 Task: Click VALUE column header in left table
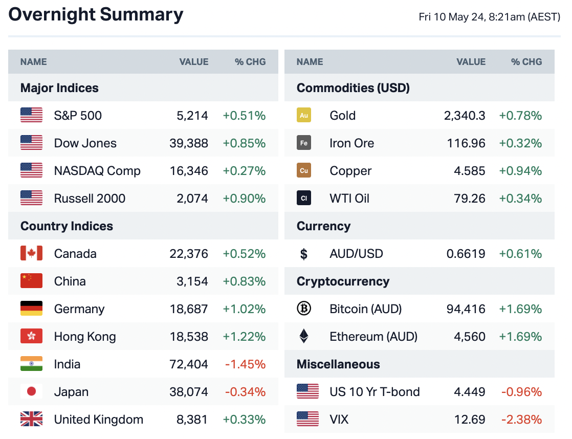pyautogui.click(x=193, y=62)
